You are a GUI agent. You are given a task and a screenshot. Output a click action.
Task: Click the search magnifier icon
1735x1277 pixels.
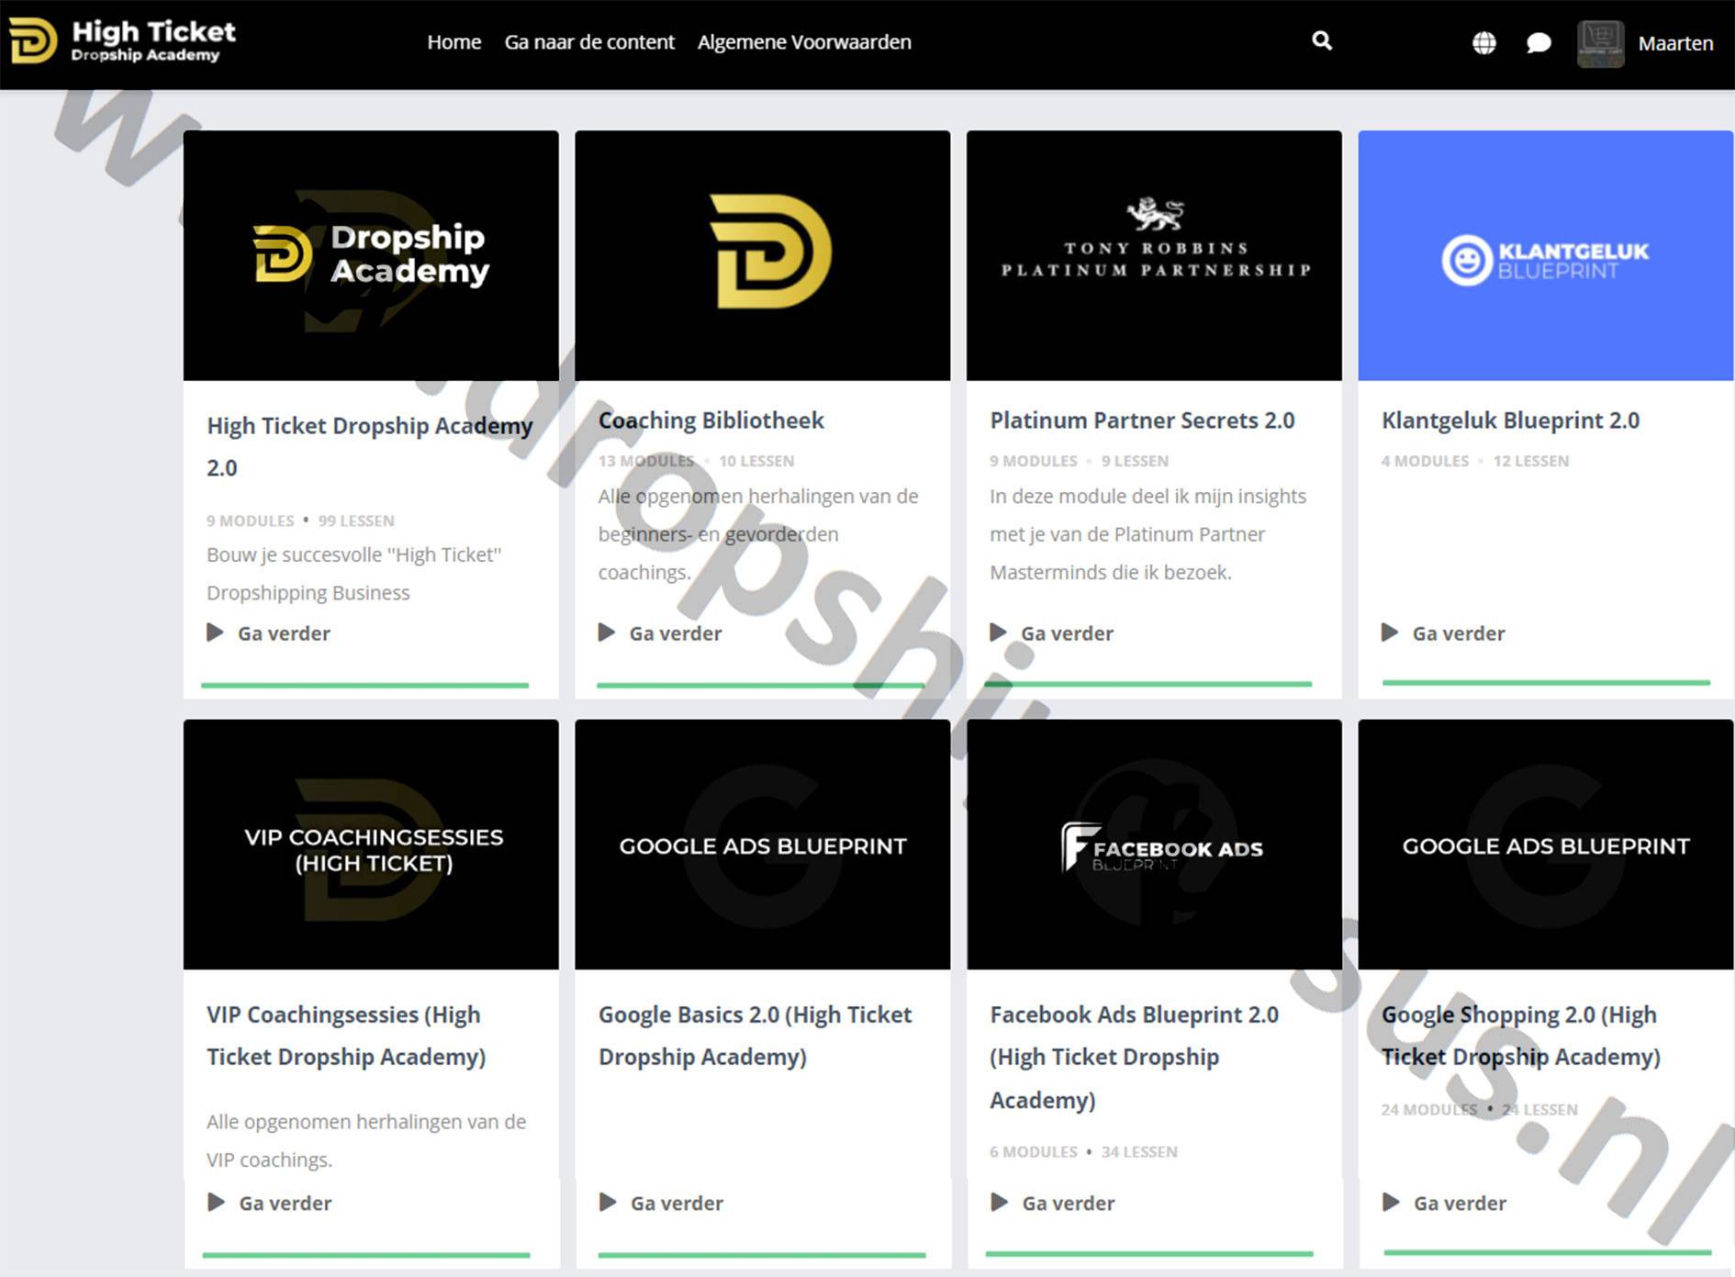(1321, 40)
